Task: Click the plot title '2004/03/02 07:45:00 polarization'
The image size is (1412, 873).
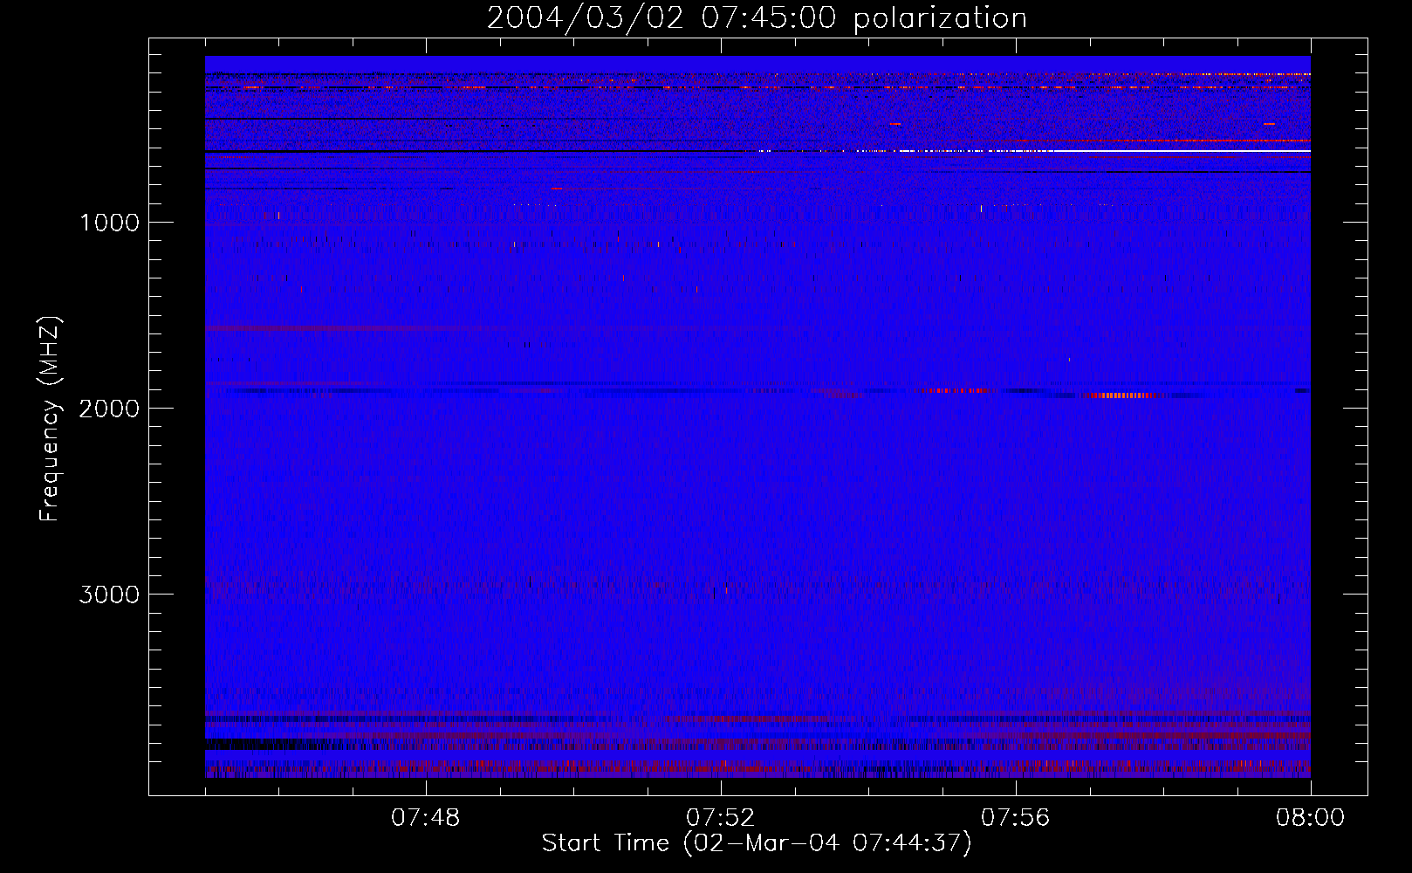Action: [757, 18]
